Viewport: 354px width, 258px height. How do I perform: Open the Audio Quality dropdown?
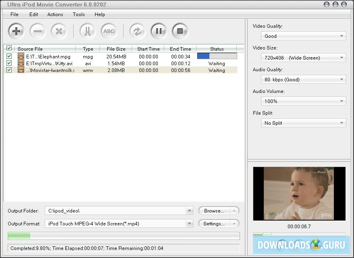click(x=303, y=79)
